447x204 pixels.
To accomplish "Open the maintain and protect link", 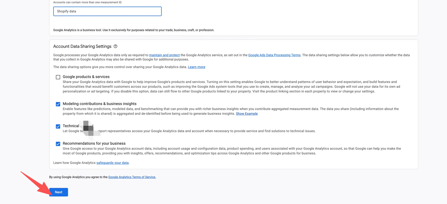I will pyautogui.click(x=164, y=55).
